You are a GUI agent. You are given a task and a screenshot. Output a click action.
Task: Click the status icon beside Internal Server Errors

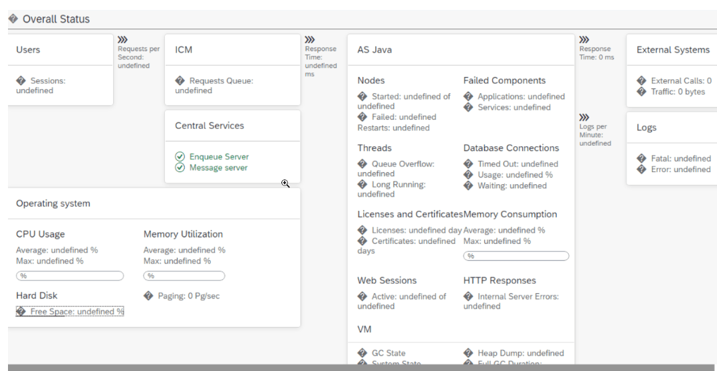(468, 296)
